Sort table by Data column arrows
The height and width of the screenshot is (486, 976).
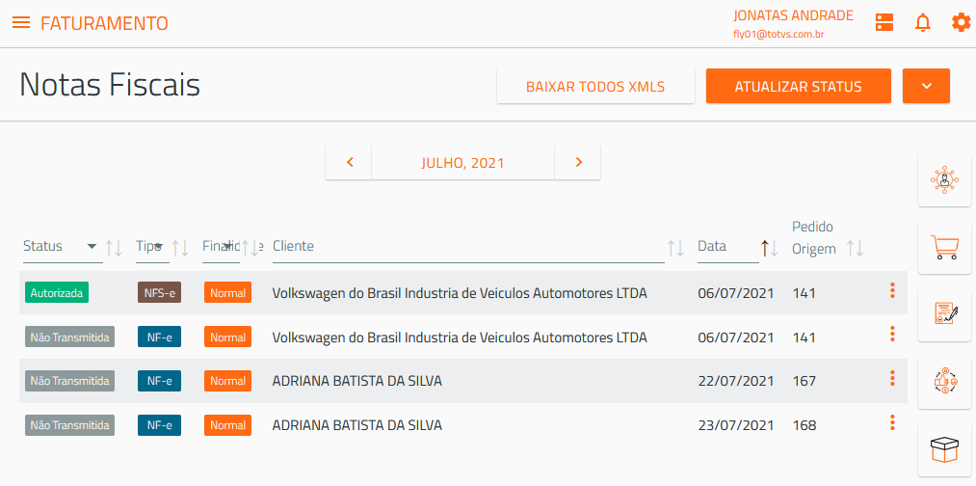pos(770,249)
